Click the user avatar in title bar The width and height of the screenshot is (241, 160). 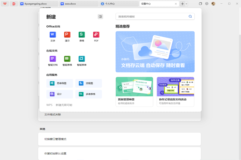tap(213, 4)
